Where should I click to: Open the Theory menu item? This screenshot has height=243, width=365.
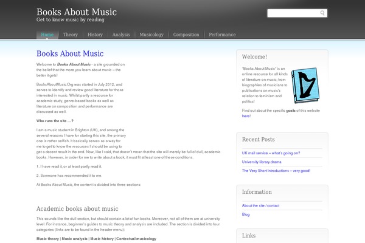pyautogui.click(x=71, y=35)
